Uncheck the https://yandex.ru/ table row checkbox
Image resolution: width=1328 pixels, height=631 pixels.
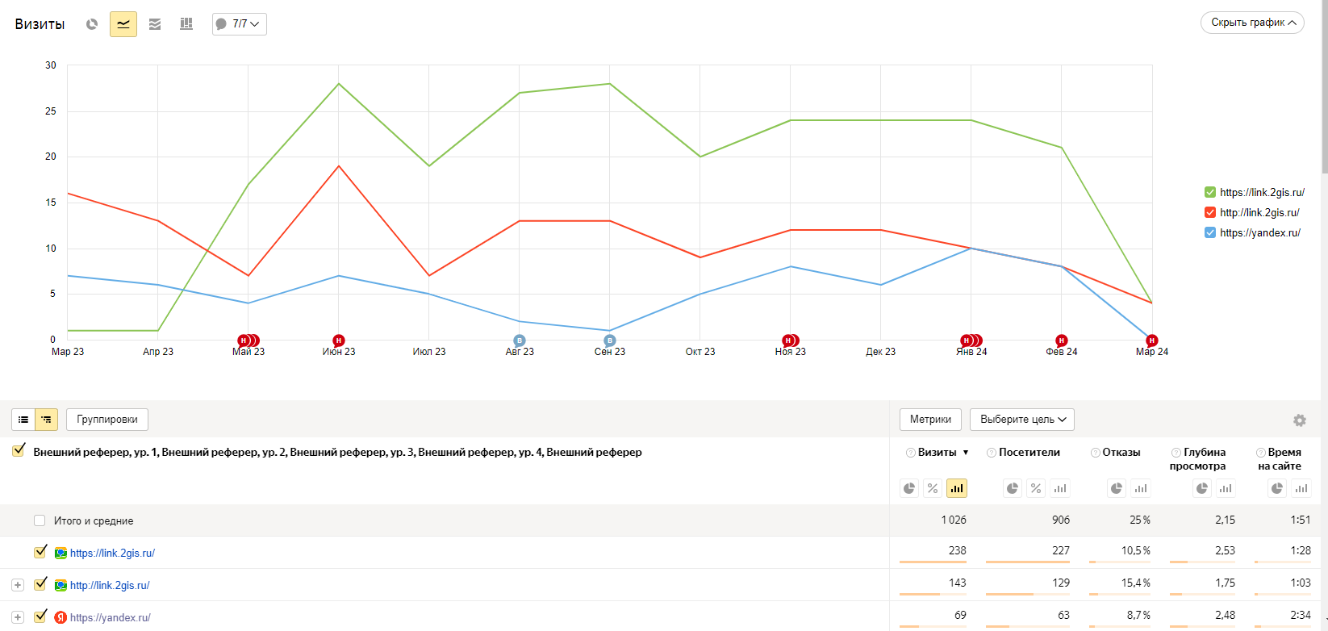coord(40,616)
